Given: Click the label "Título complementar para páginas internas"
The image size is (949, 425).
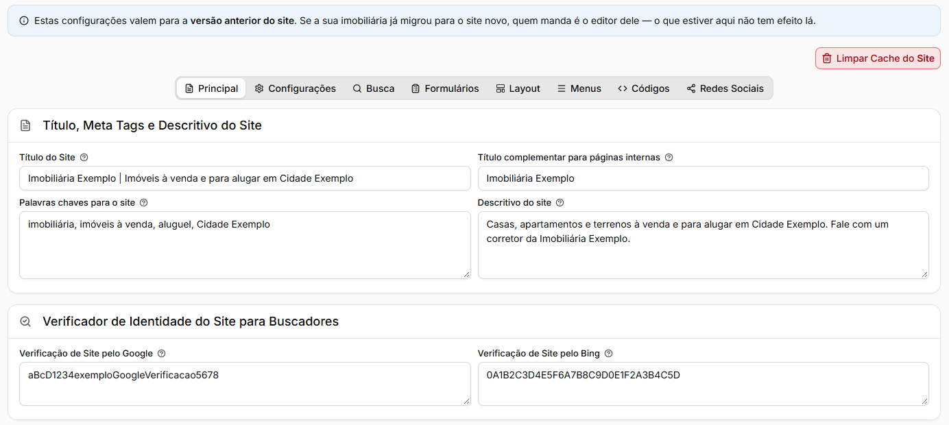Looking at the screenshot, I should pos(569,158).
